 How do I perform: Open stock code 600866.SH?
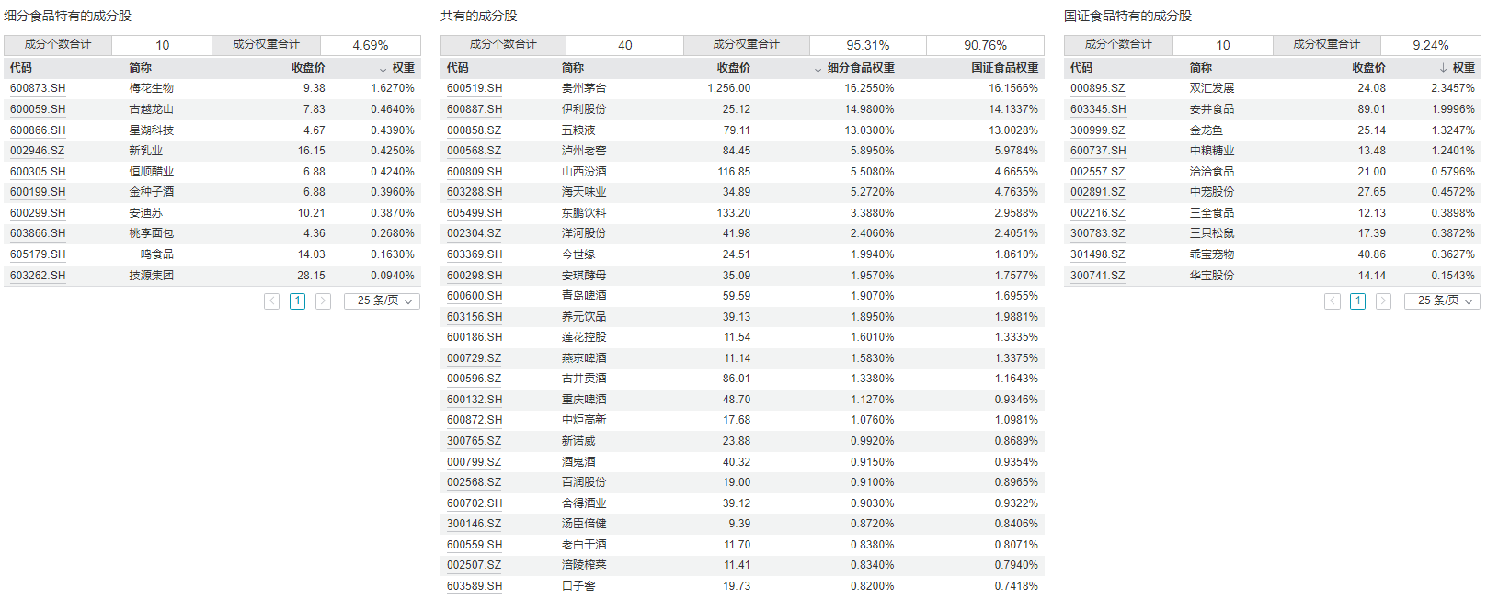click(38, 130)
